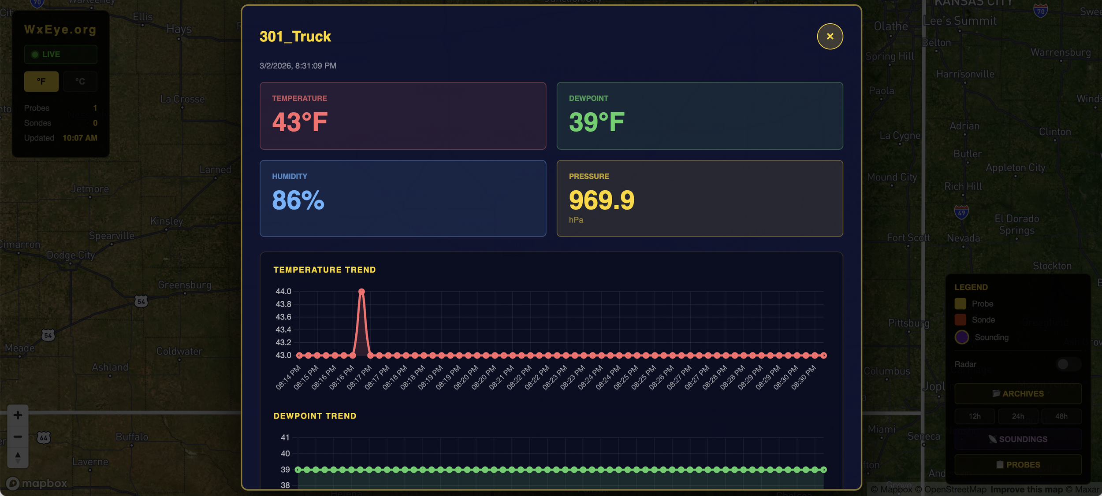Viewport: 1102px width, 496px height.
Task: Switch units to Celsius
Action: click(80, 81)
